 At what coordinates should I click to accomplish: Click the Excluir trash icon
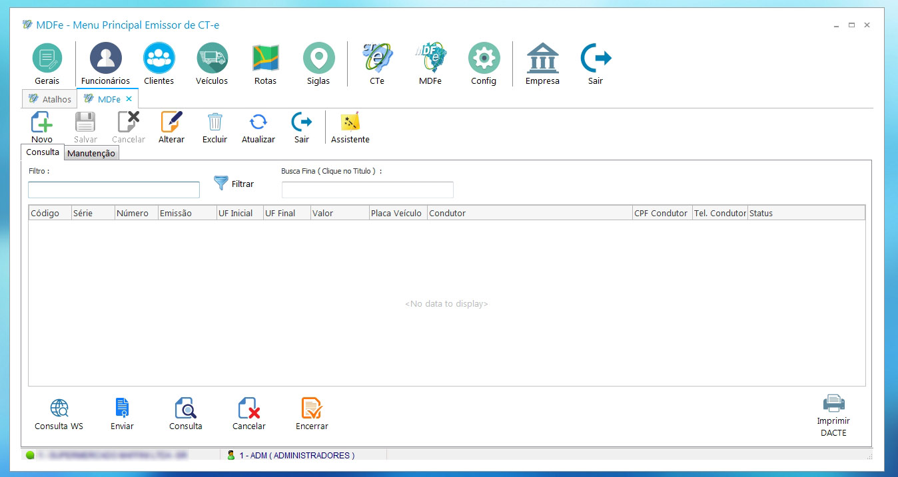pos(215,123)
